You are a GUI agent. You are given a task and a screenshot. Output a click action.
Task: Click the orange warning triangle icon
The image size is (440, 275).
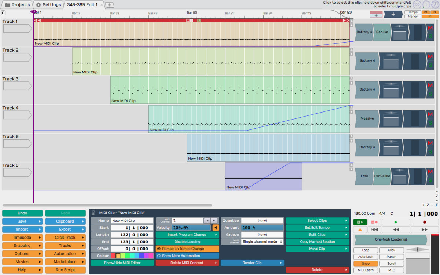click(x=360, y=230)
